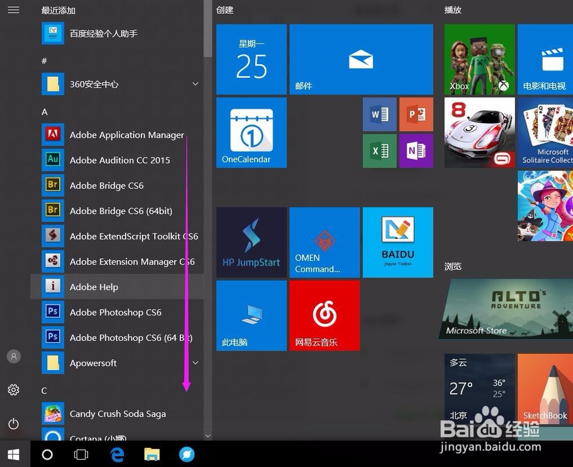The image size is (573, 467).
Task: Open the weather tile for 北京
Action: (x=480, y=389)
